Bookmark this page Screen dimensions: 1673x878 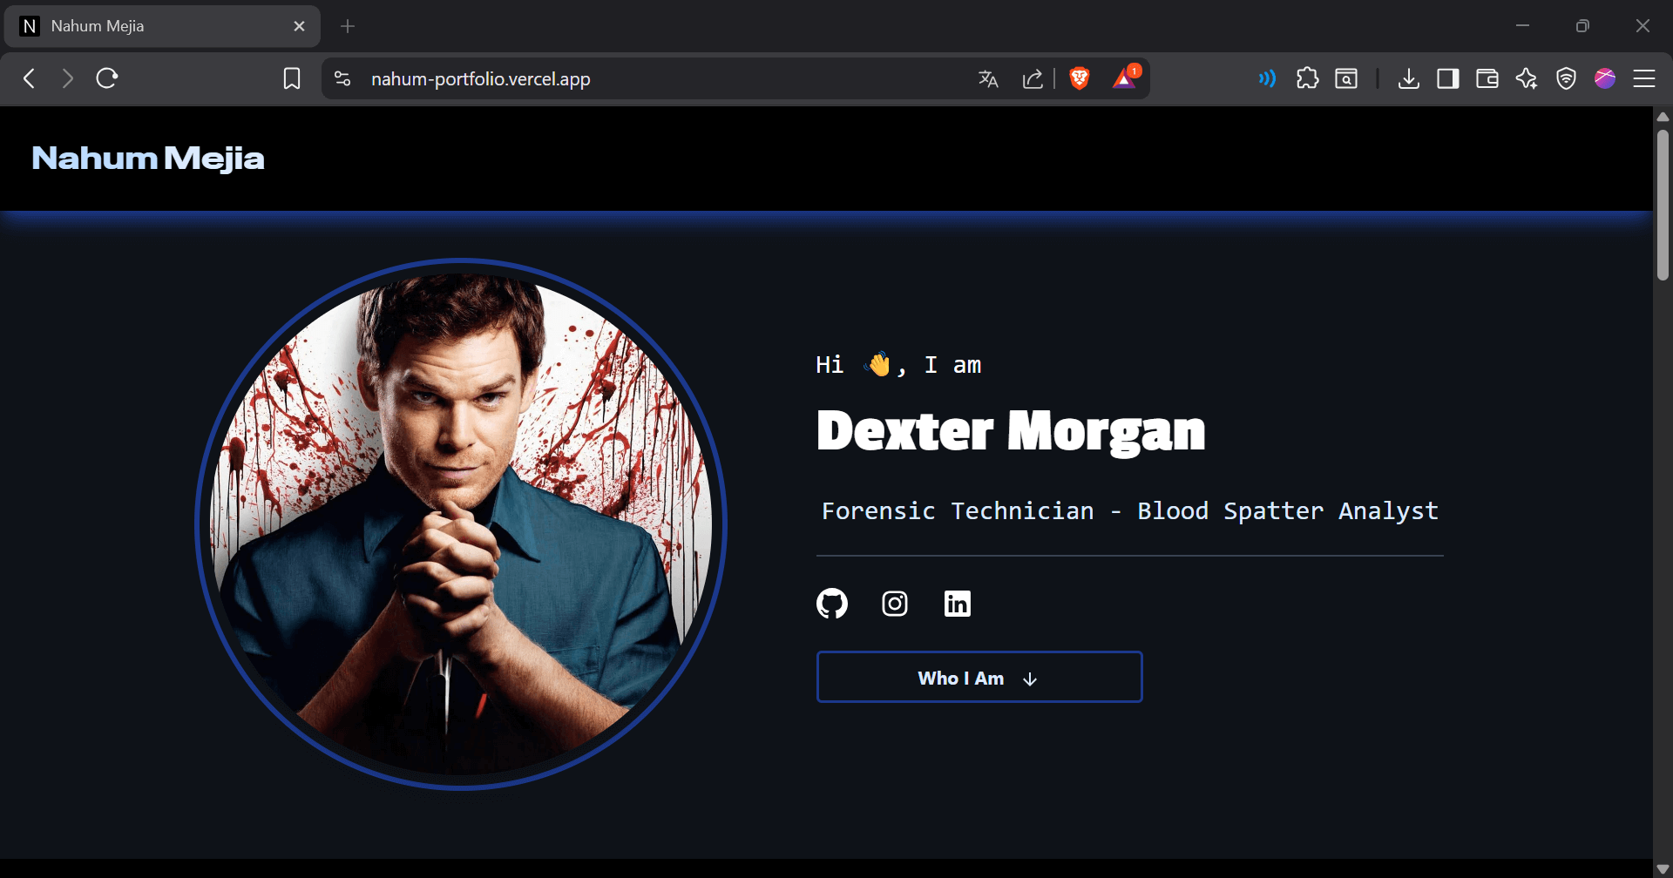(x=292, y=78)
